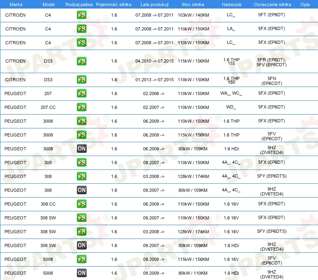Click the DS3 model cell in the 156KM row
The height and width of the screenshot is (280, 318).
pyautogui.click(x=48, y=61)
